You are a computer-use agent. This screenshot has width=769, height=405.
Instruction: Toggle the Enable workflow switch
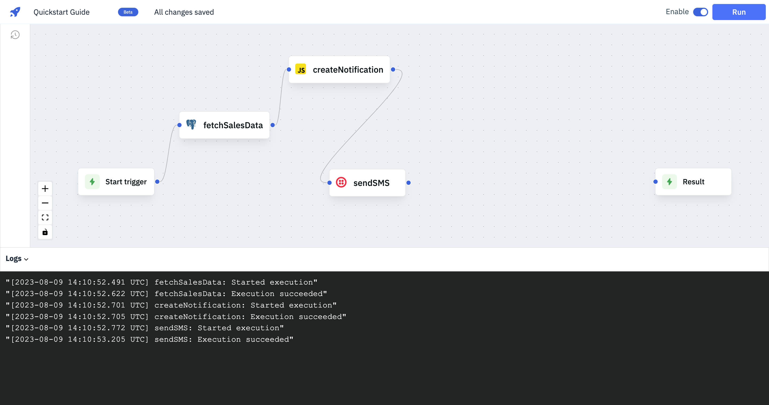(x=700, y=12)
